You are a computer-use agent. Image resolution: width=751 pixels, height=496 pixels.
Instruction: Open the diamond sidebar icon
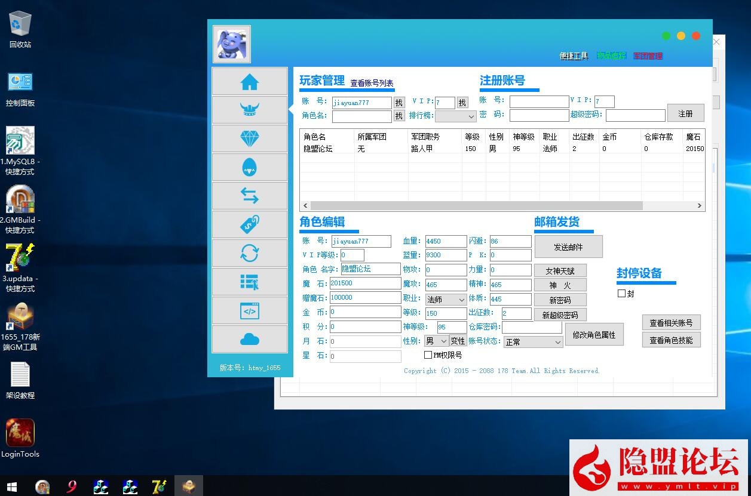click(x=250, y=138)
